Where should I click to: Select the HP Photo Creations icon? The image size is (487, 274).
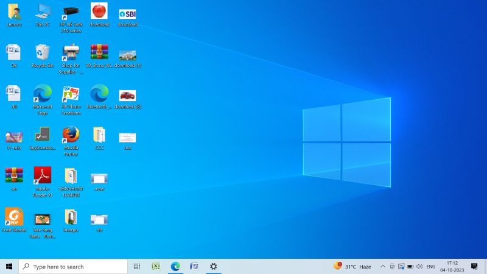click(x=71, y=94)
